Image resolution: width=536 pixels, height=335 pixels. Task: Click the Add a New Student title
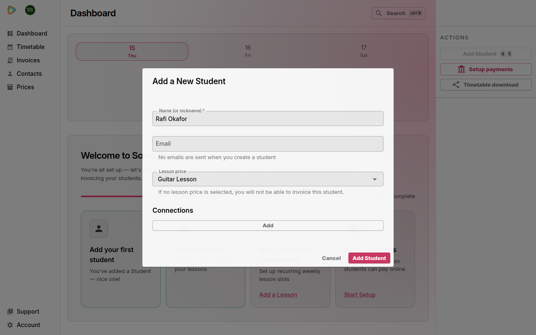pos(189,81)
